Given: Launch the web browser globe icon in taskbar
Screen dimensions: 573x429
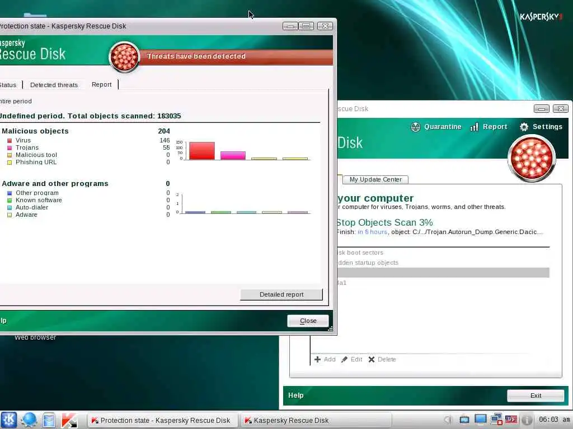Looking at the screenshot, I should point(29,420).
